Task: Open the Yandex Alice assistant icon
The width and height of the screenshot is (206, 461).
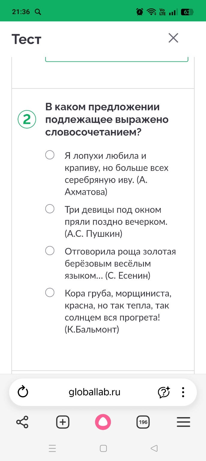Action: (x=103, y=422)
